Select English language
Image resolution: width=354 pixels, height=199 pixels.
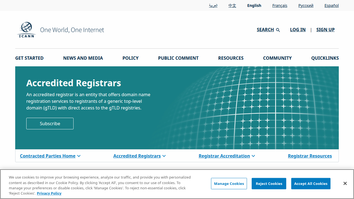tap(254, 6)
